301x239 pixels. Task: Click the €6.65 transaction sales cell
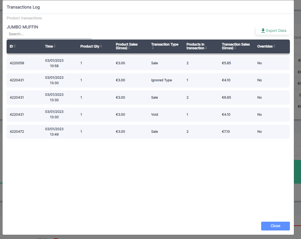tap(226, 97)
